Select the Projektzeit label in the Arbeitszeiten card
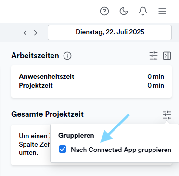The width and height of the screenshot is (179, 176). point(36,85)
